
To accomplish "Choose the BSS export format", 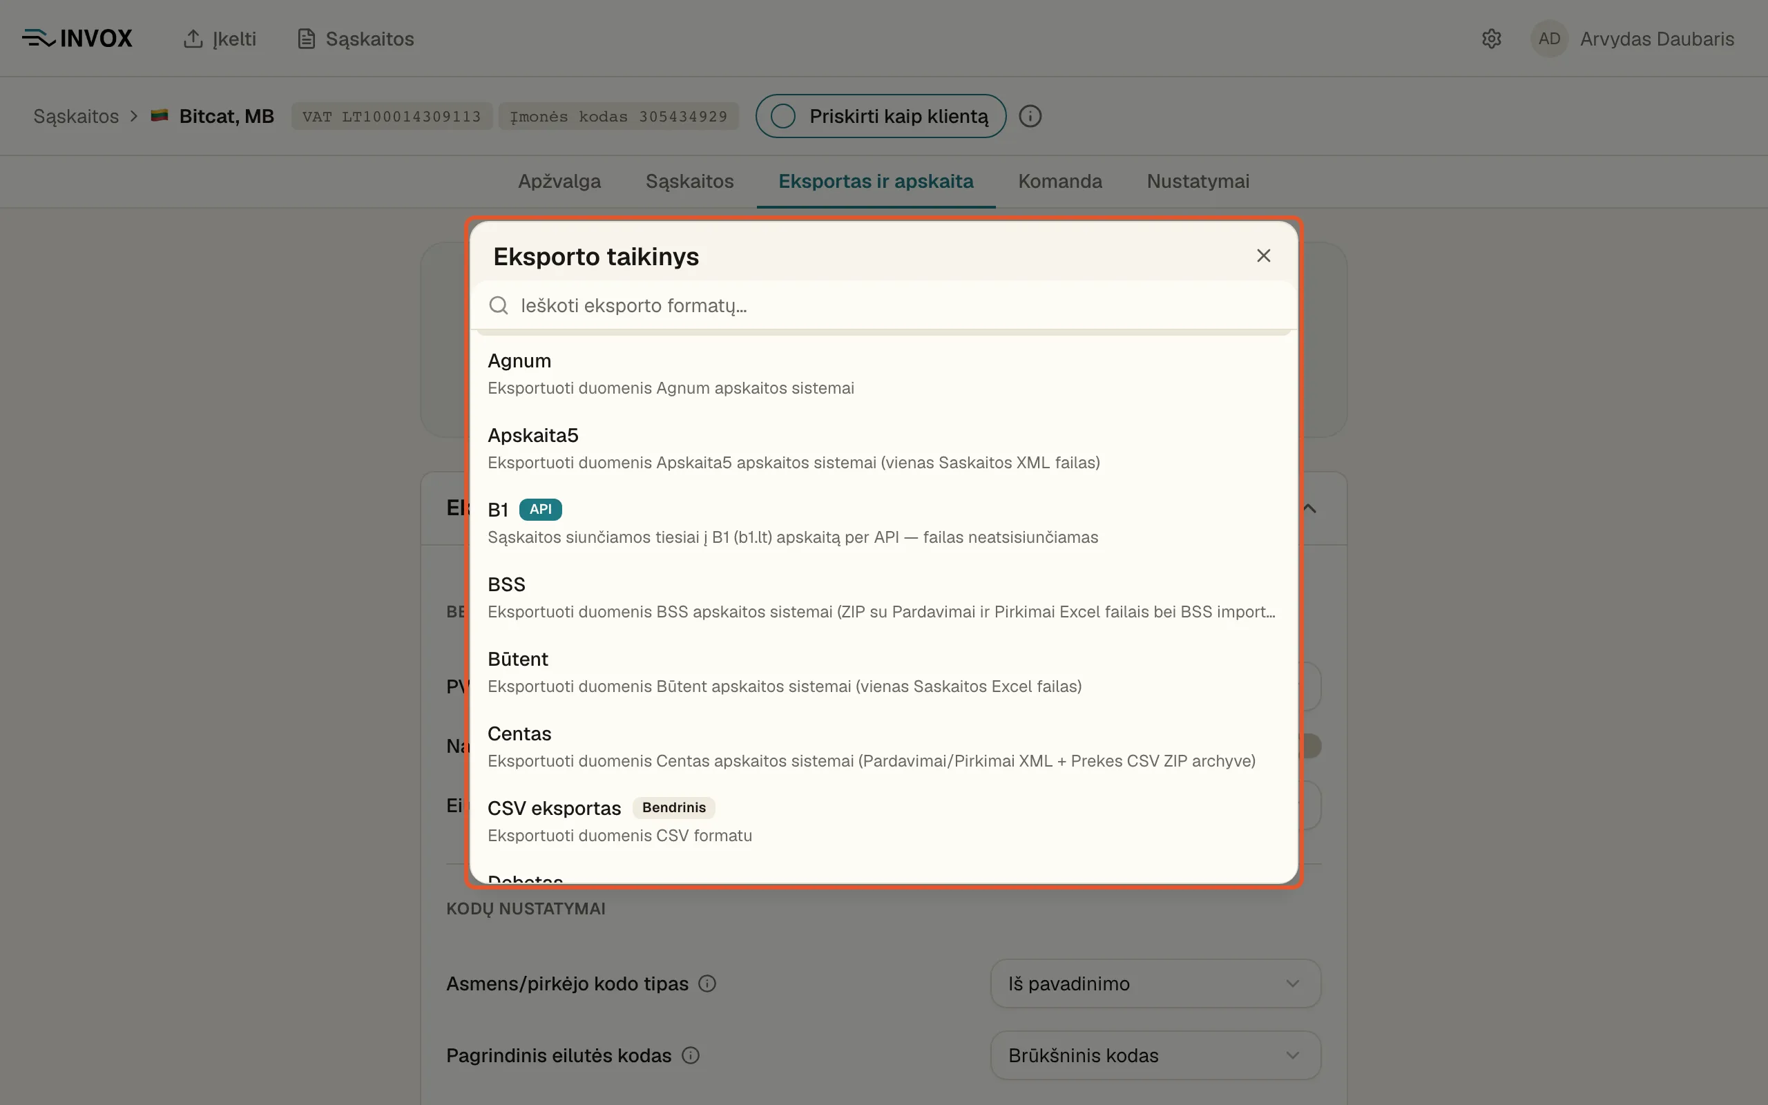I will (883, 598).
